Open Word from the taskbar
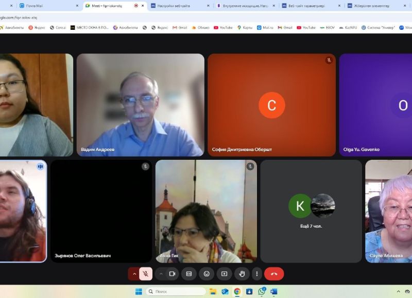Image resolution: width=412 pixels, height=298 pixels. pyautogui.click(x=273, y=291)
